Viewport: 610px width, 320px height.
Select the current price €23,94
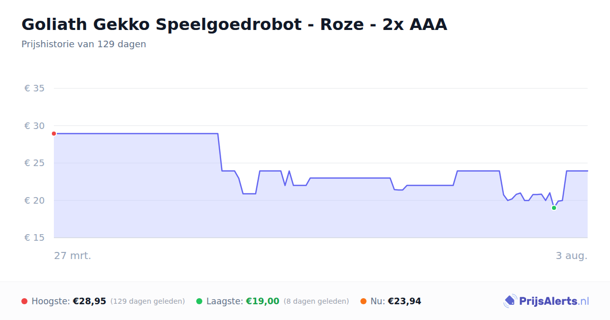point(405,301)
